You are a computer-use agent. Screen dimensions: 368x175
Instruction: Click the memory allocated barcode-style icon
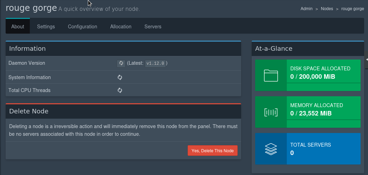[271, 112]
